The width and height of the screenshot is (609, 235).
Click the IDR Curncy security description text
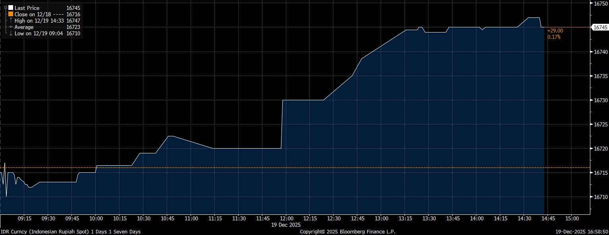point(70,231)
